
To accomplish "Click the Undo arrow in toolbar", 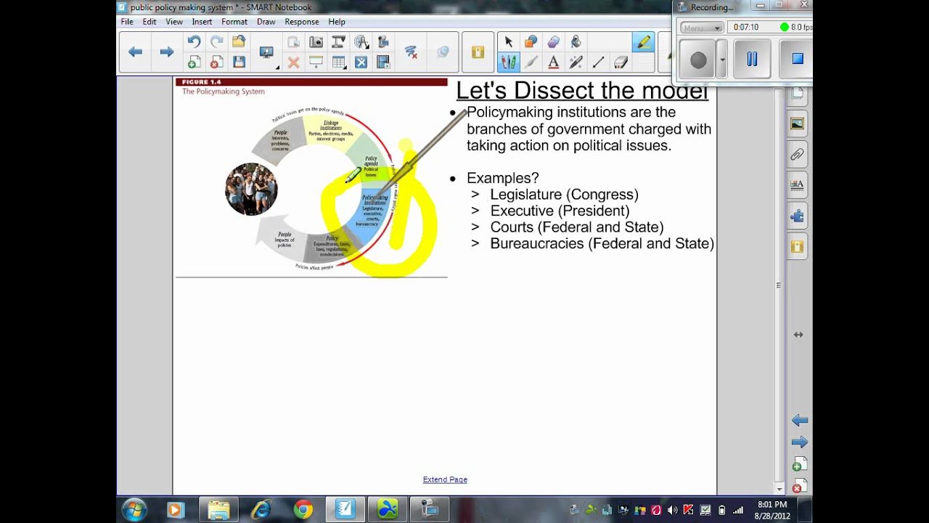I will [x=194, y=42].
